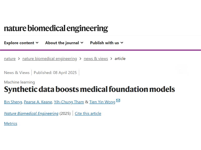Viewport: 201px width, 150px height.
Task: Click the chevron arrow beside About the journal
Action: [82, 43]
